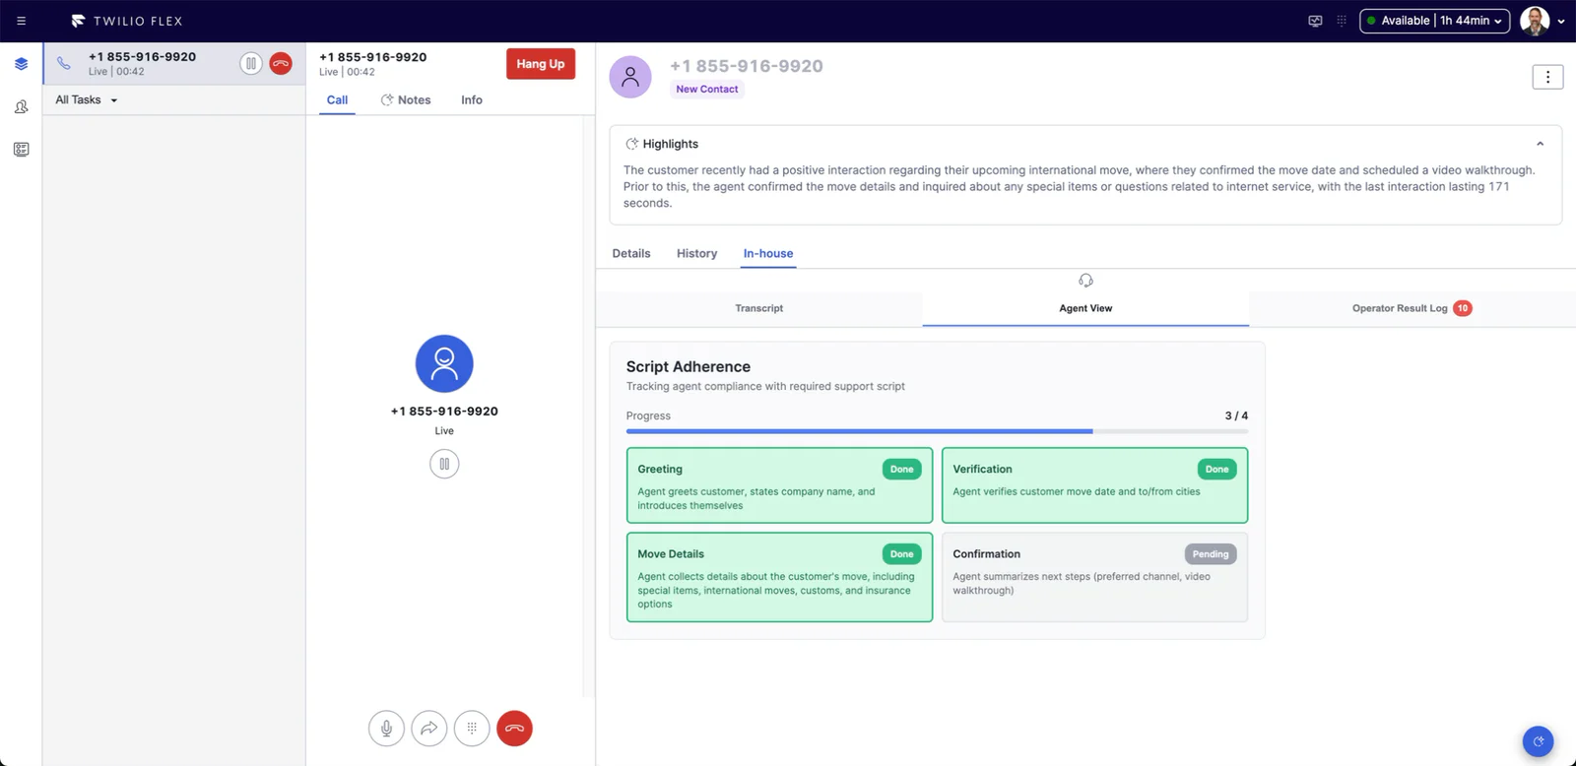End the call from task list
This screenshot has height=766, width=1576.
[x=281, y=64]
